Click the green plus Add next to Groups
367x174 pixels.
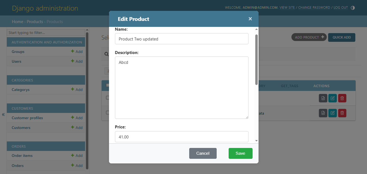coord(77,52)
